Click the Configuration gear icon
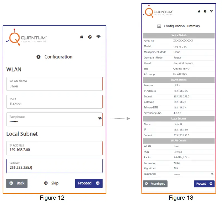 coord(38,57)
